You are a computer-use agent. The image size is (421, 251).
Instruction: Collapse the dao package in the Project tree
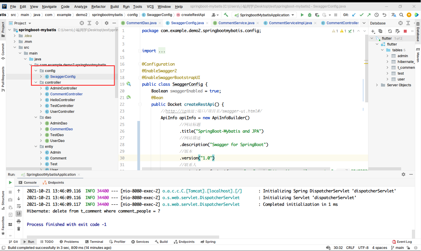(36, 117)
